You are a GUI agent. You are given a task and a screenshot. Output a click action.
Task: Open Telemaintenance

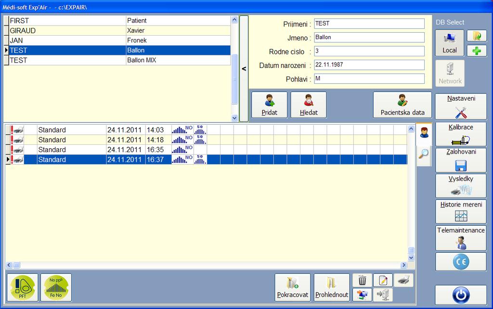point(461,238)
